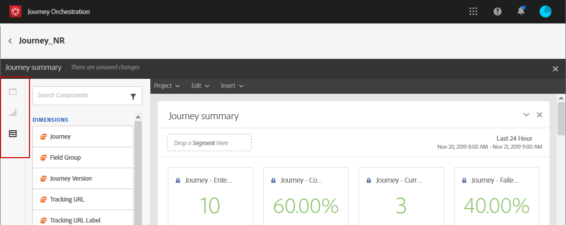Select the Tracking URL dimension

pyautogui.click(x=83, y=200)
